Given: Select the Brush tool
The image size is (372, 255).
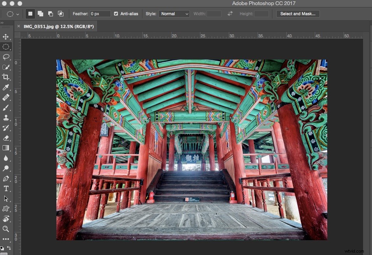Looking at the screenshot, I should [x=6, y=107].
